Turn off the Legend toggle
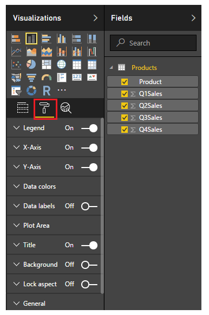 pos(89,128)
